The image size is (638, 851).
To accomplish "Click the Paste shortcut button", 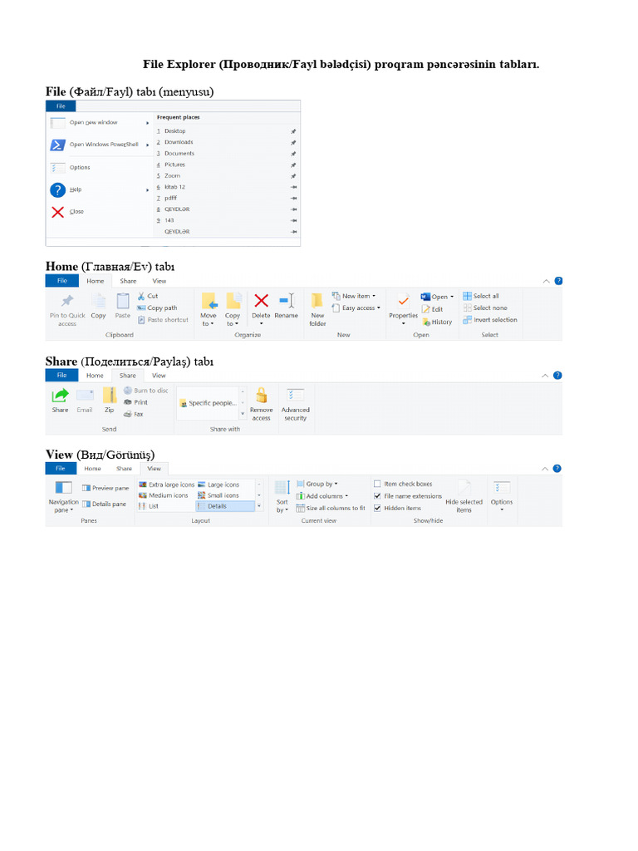I will click(x=164, y=320).
